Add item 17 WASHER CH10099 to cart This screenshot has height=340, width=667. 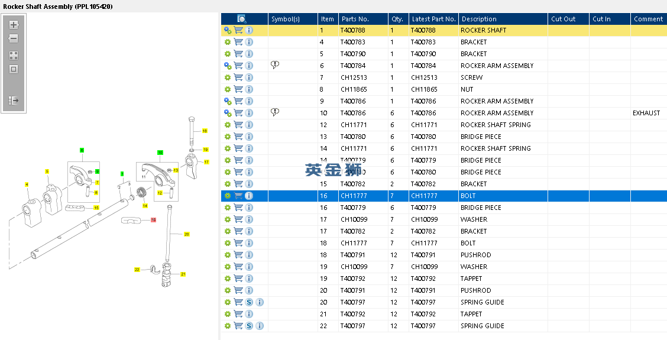tap(238, 219)
